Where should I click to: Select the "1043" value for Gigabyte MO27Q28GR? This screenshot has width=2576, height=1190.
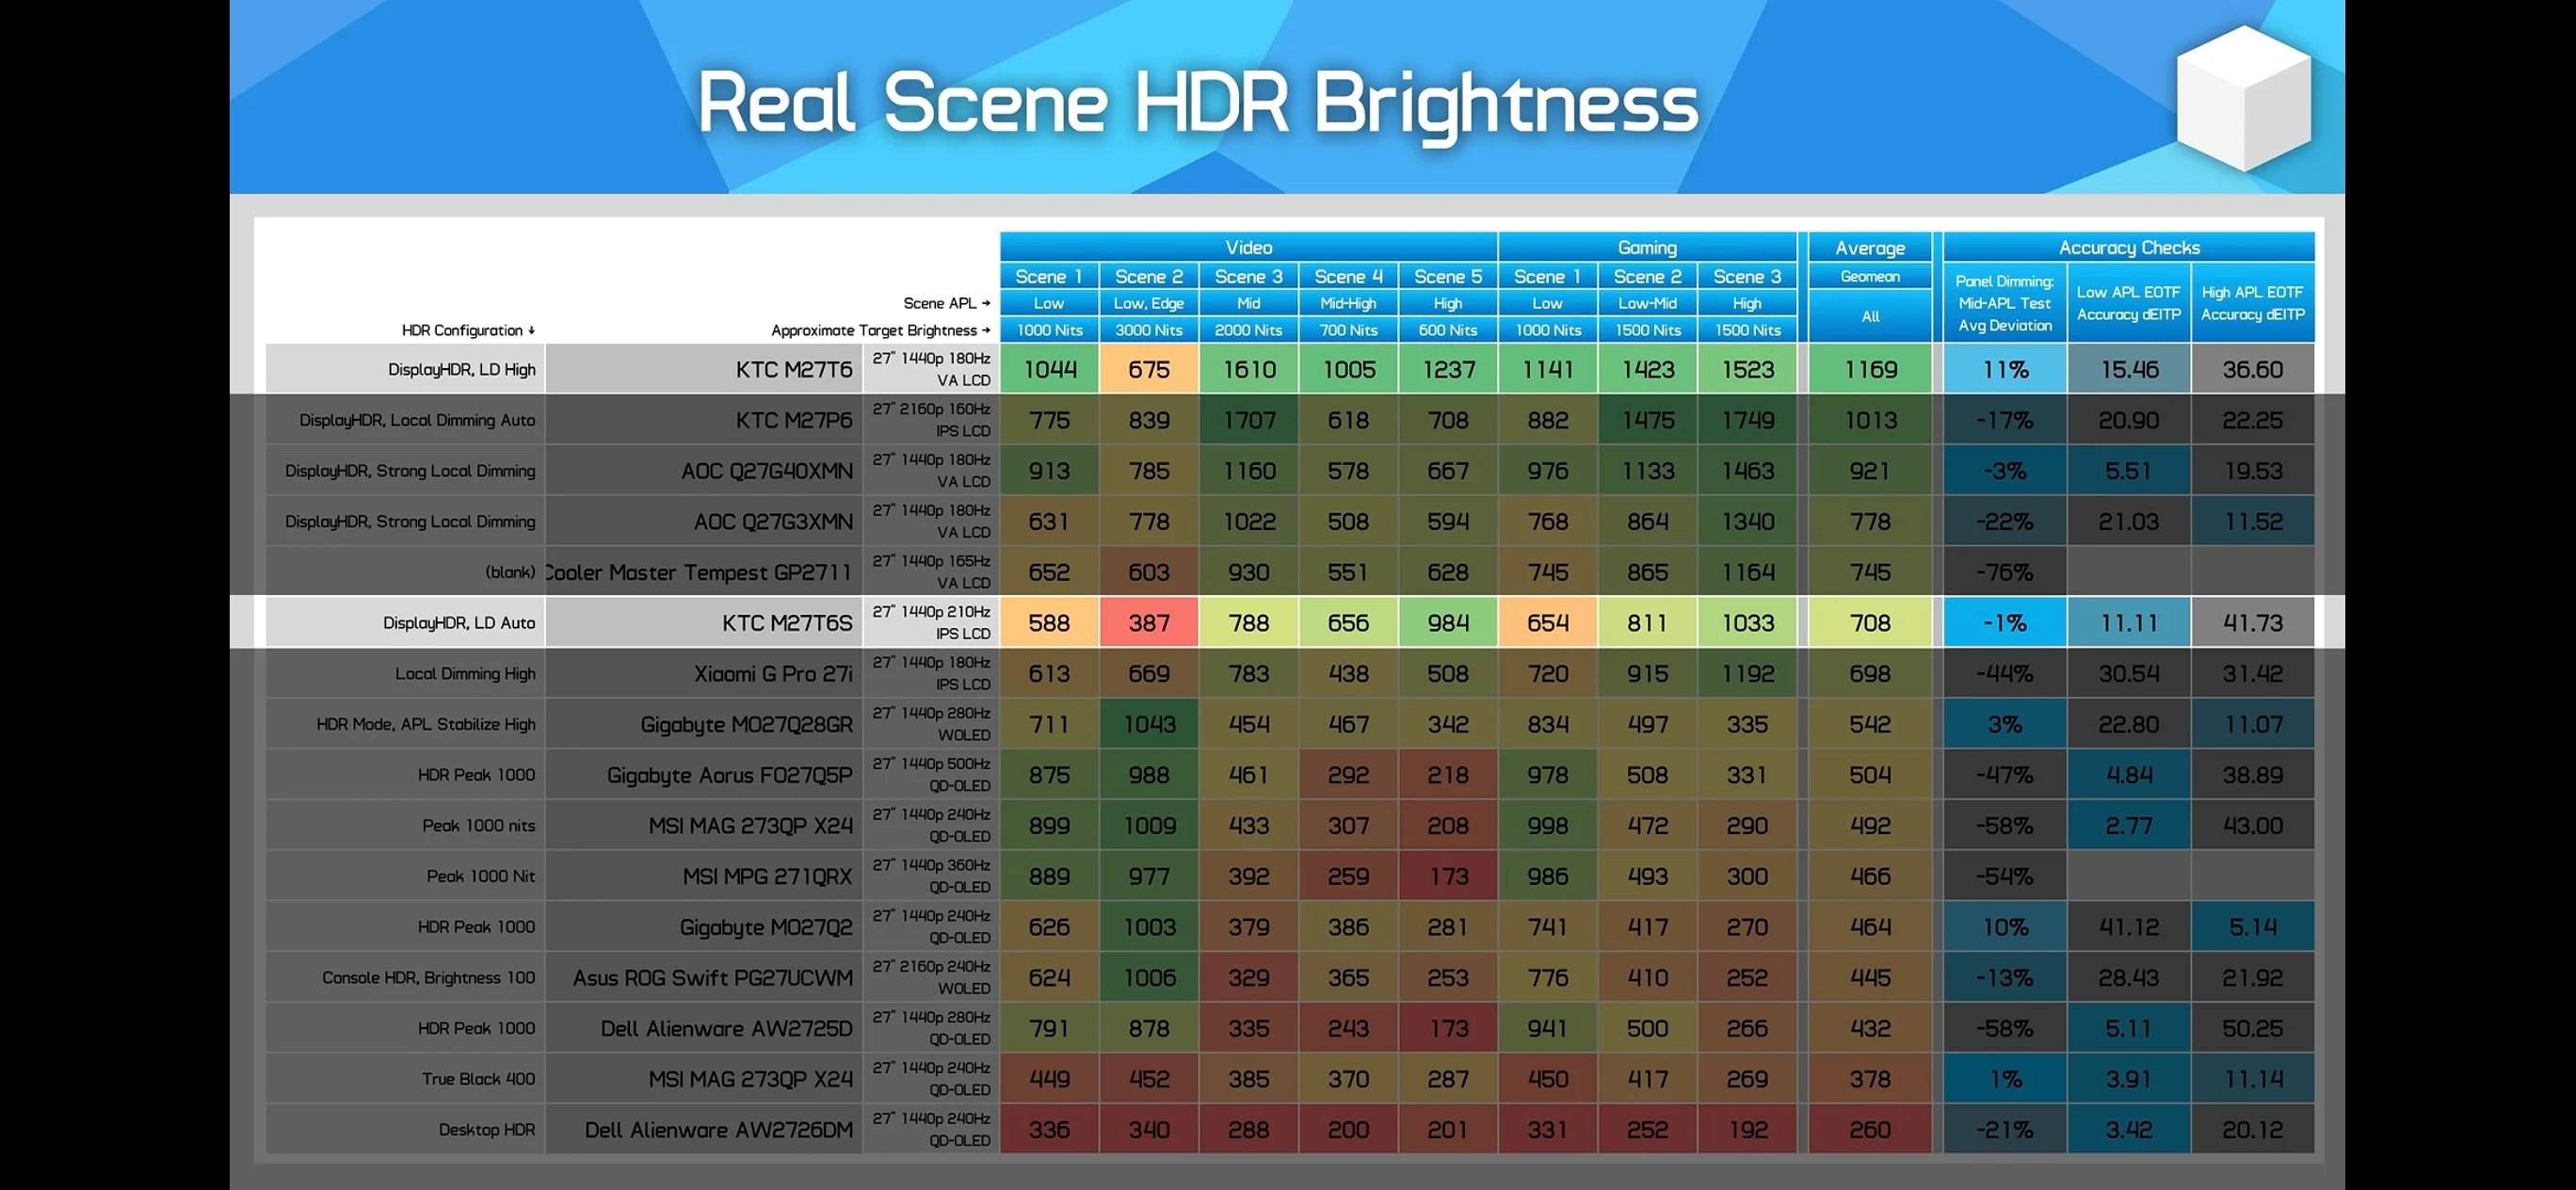(x=1148, y=725)
